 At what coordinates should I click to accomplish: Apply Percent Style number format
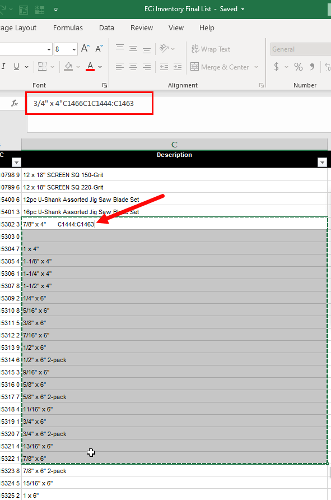pos(298,67)
